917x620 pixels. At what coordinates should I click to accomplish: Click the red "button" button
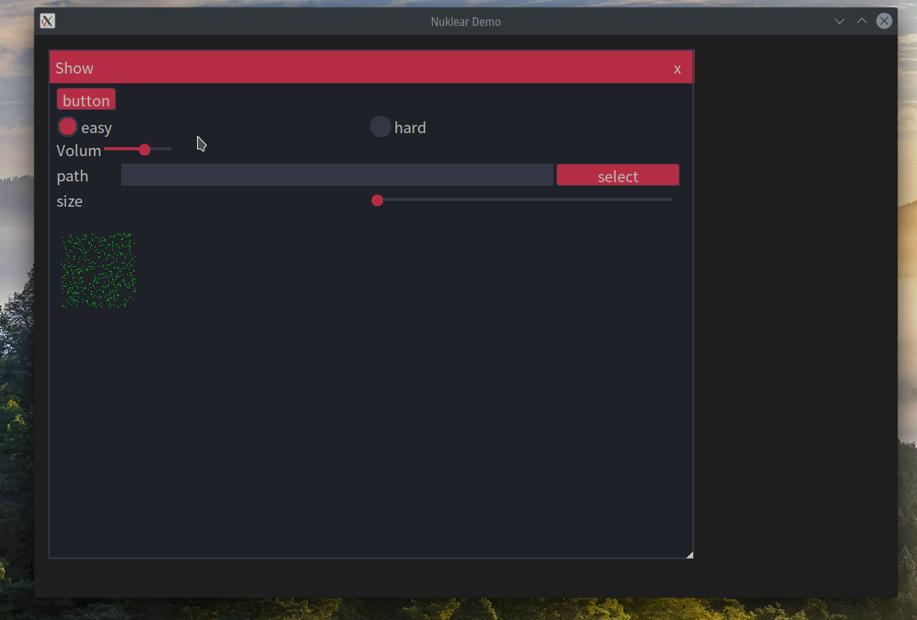click(86, 100)
